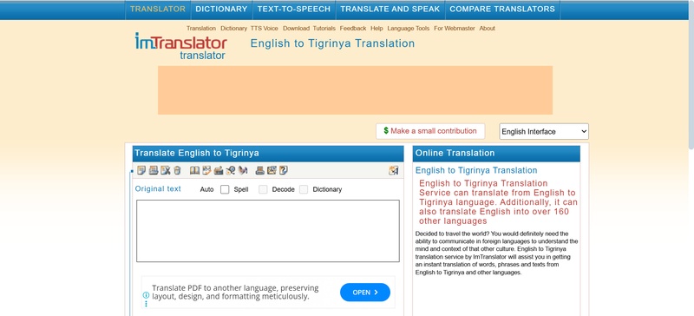Viewport: 694px width, 316px height.
Task: Click inside the Original text input box
Action: tap(268, 231)
